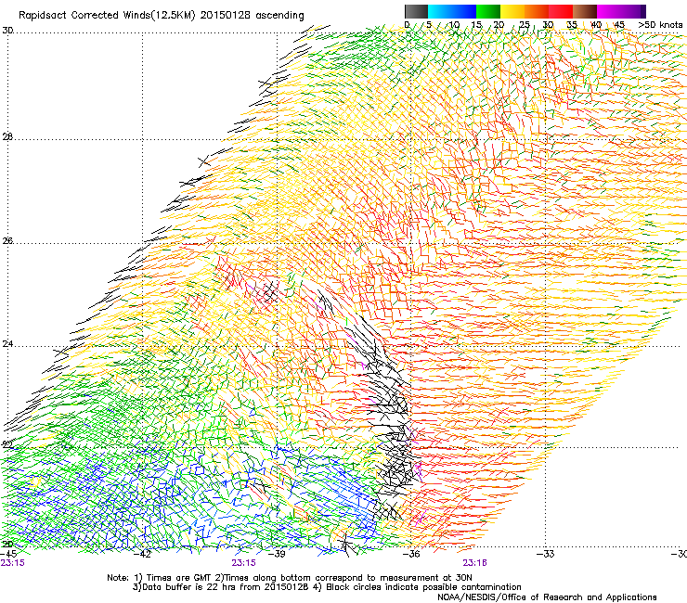Click the legend tick label '10'
Image resolution: width=687 pixels, height=603 pixels.
point(454,25)
